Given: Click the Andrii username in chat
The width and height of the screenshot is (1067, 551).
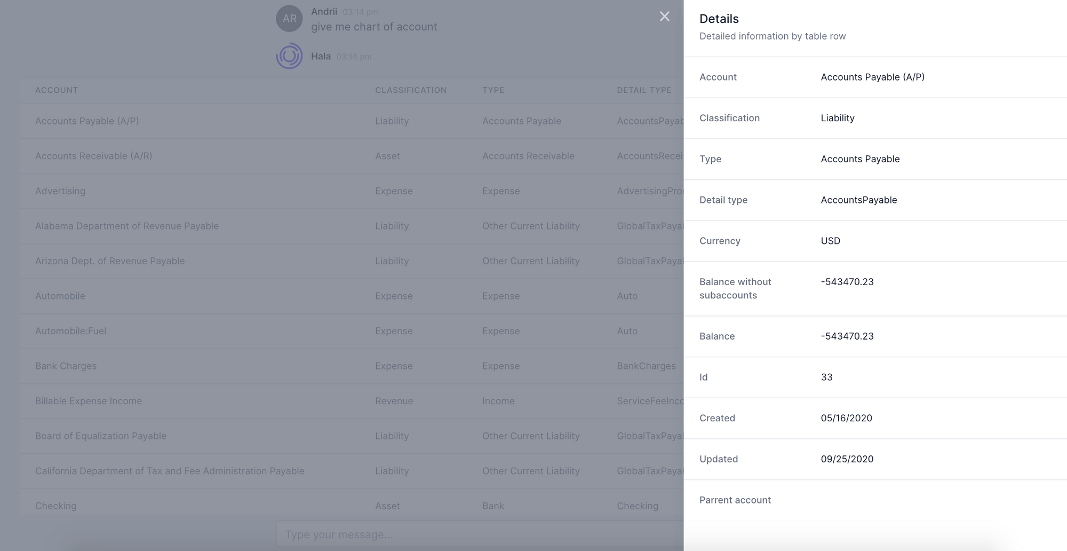Looking at the screenshot, I should point(324,11).
